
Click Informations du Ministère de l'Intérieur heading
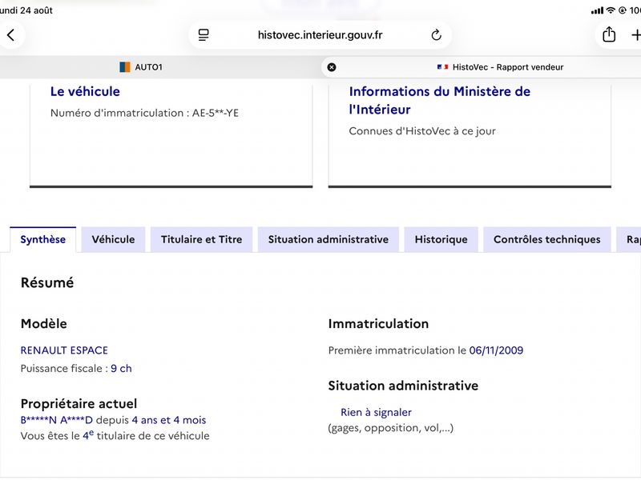point(439,101)
